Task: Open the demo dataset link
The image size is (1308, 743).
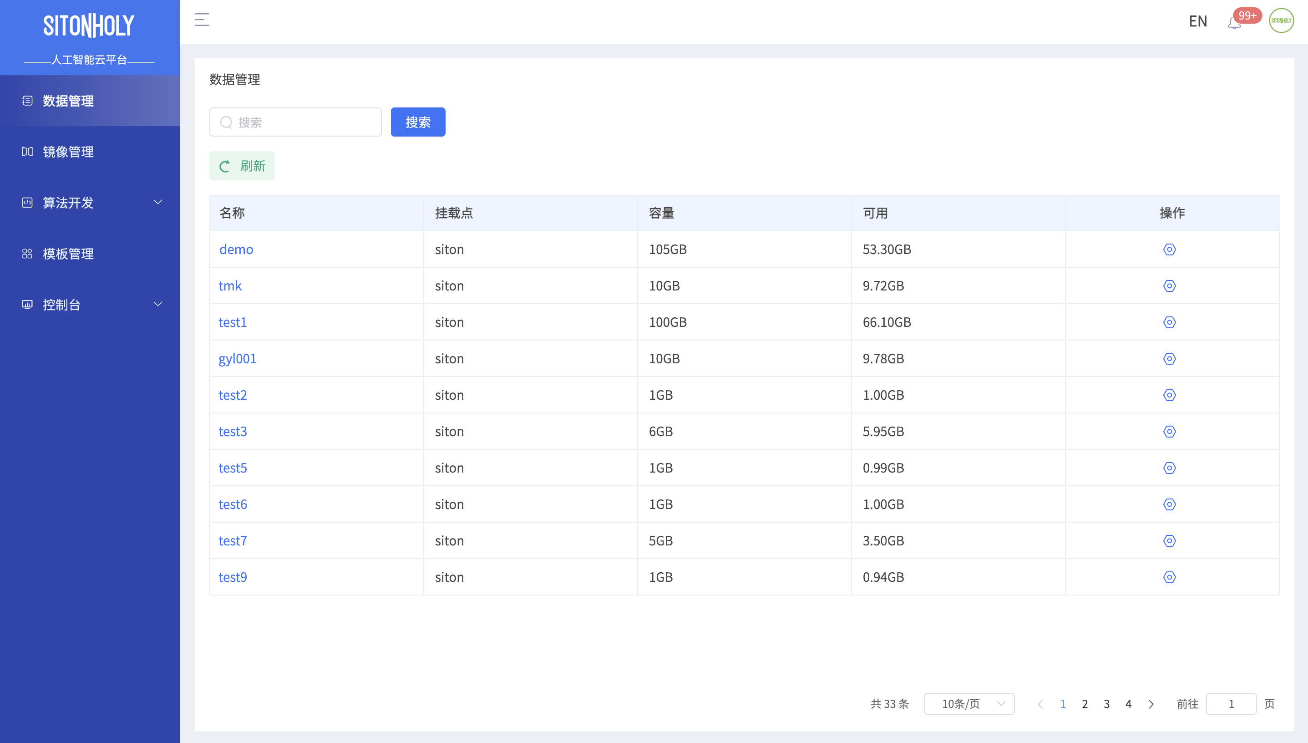Action: point(236,249)
